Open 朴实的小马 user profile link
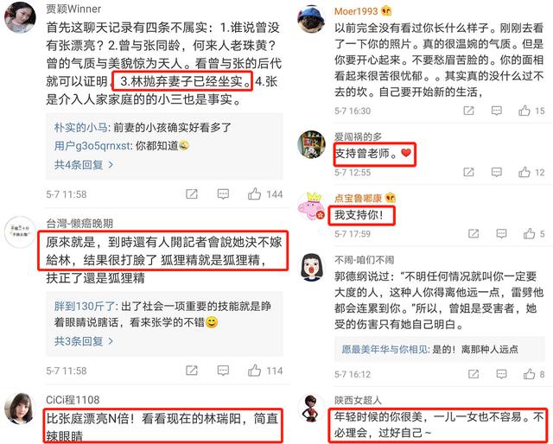This screenshot has height=444, width=553. [x=80, y=127]
